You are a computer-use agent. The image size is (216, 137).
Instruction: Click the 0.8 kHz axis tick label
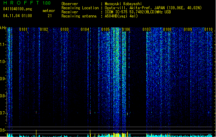pos(3,96)
